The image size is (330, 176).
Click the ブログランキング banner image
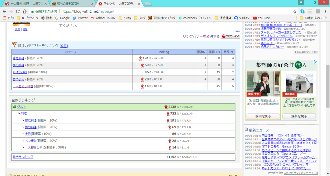pos(231,36)
